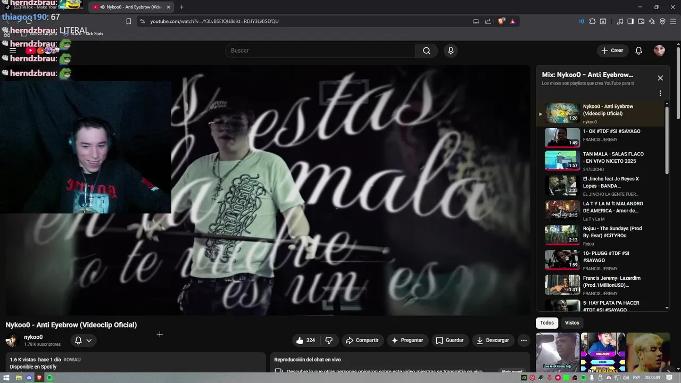Close the Mix playlist panel
681x383 pixels.
pos(660,78)
